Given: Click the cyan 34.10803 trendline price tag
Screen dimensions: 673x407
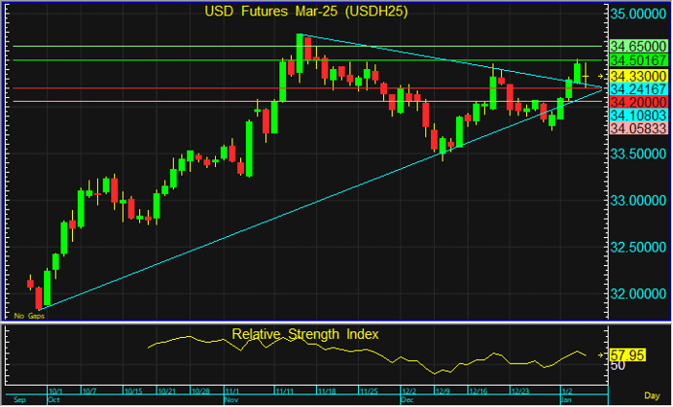Looking at the screenshot, I should 637,115.
